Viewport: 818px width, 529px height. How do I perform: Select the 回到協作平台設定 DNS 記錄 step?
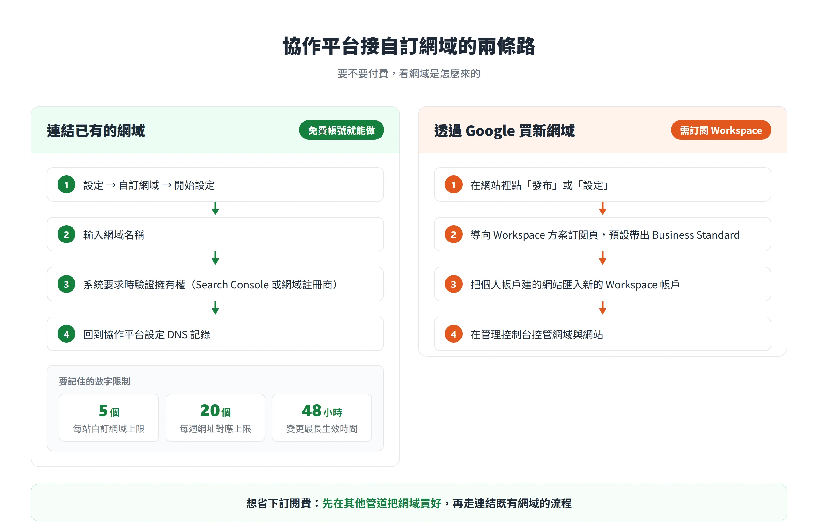(215, 334)
